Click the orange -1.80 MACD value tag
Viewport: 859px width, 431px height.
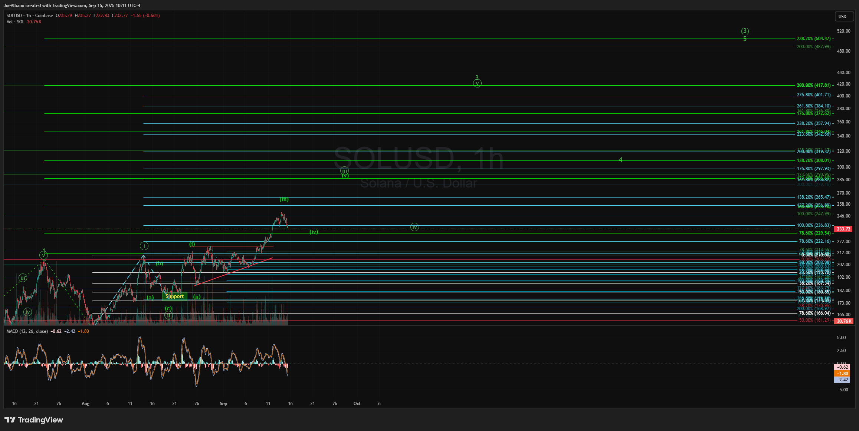pos(842,374)
